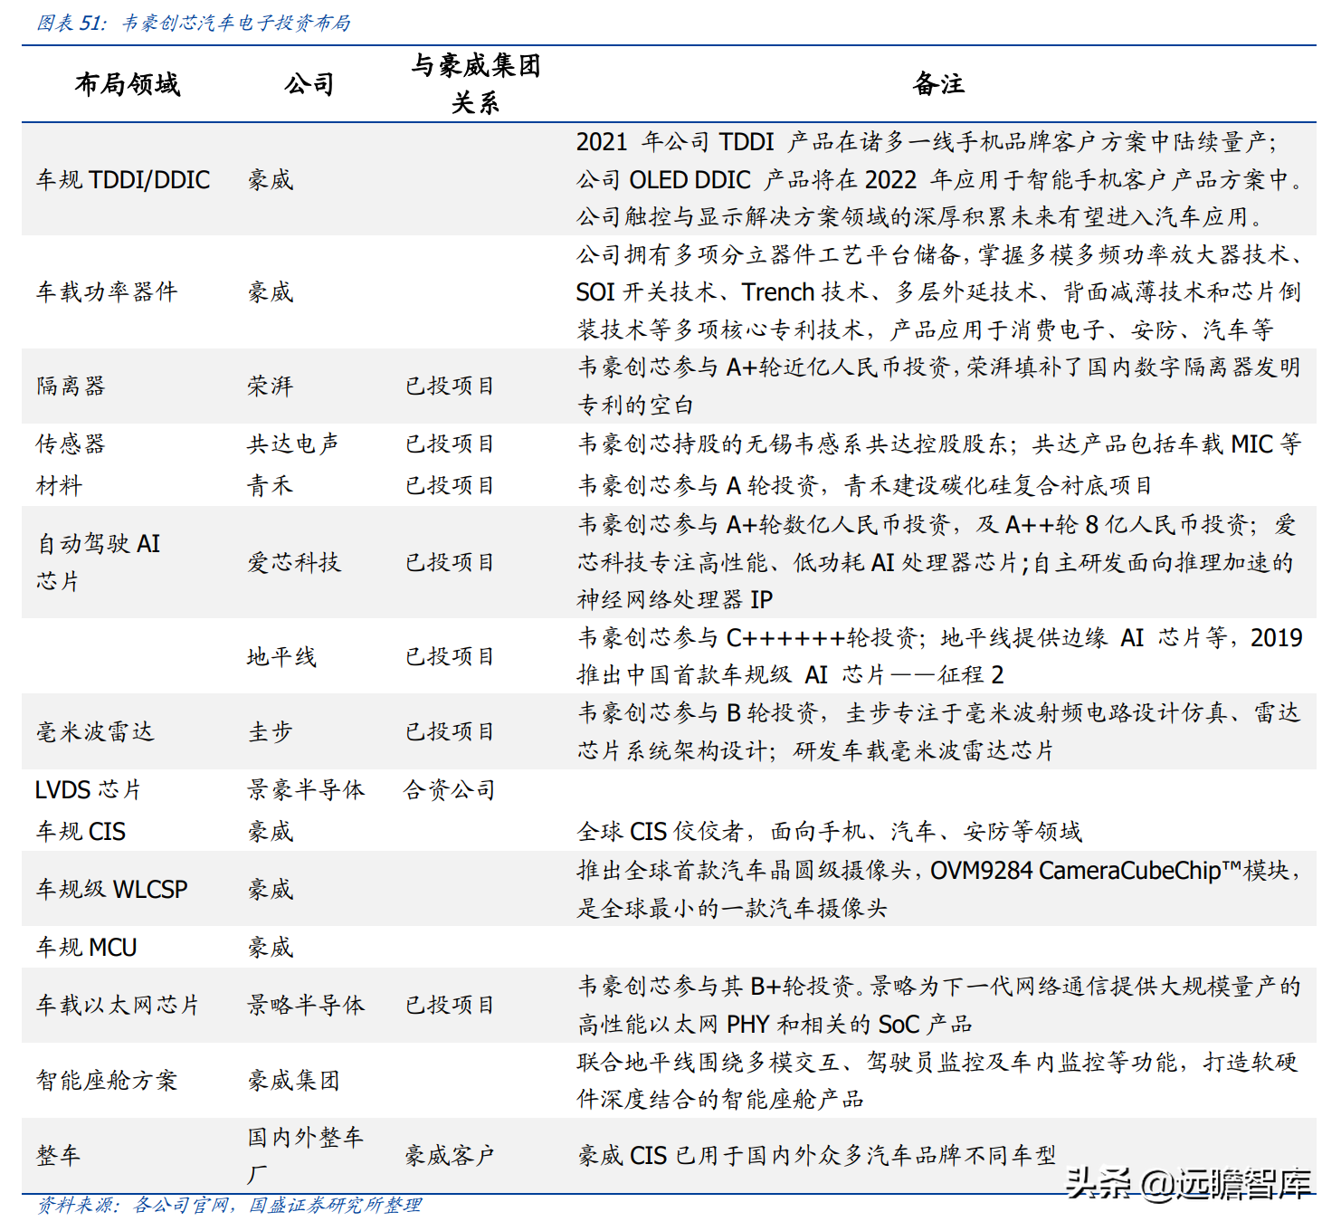
Task: Click the note beginning '全球 CIS 佼佼者'
Action: [829, 831]
